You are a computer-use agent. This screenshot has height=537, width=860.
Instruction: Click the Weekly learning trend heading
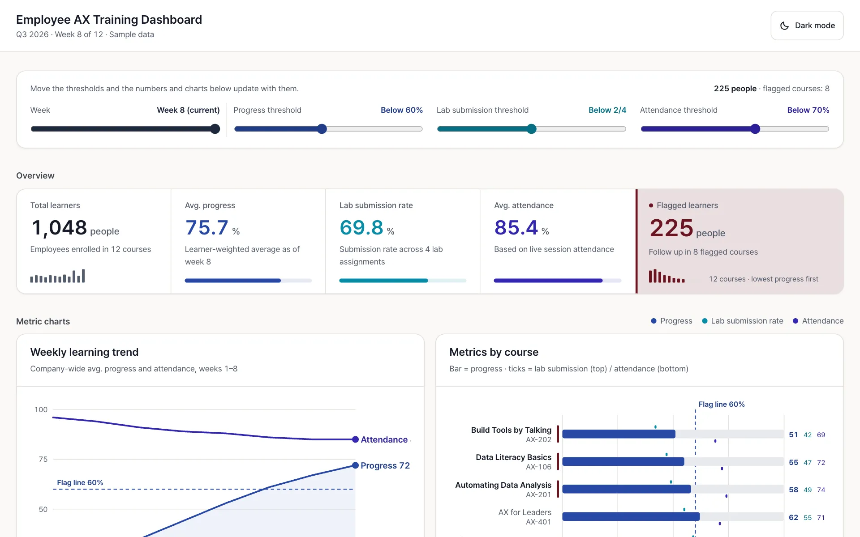pyautogui.click(x=84, y=352)
